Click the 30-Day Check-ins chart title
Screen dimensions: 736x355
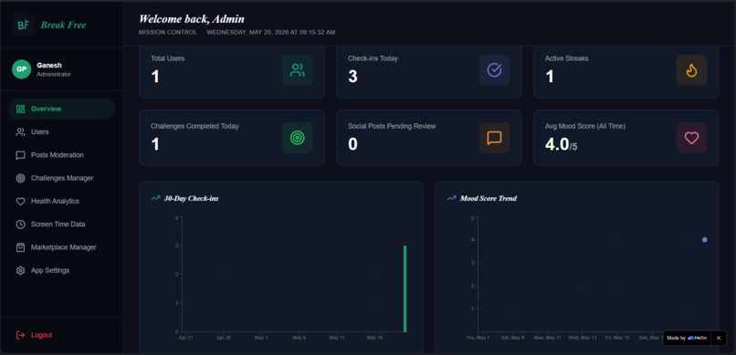click(x=191, y=198)
